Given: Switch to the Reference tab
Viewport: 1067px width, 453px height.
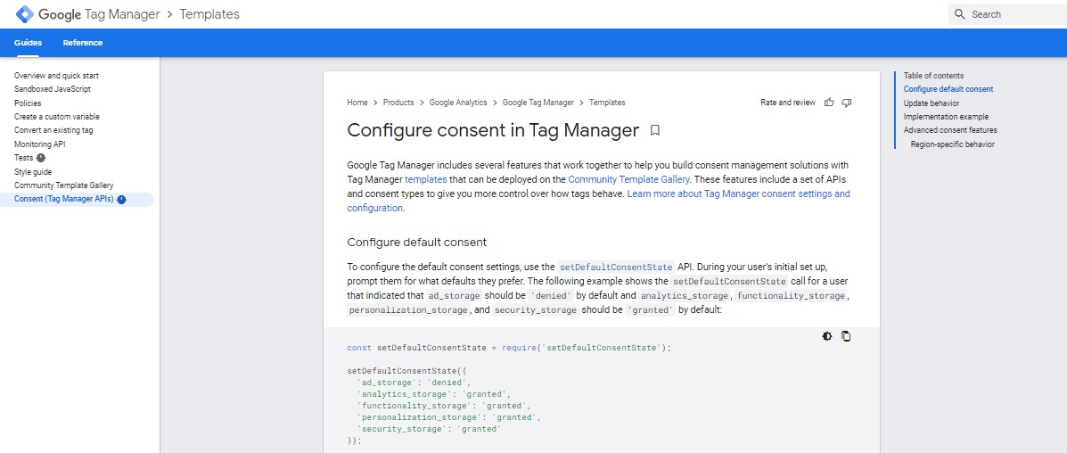Looking at the screenshot, I should (83, 43).
